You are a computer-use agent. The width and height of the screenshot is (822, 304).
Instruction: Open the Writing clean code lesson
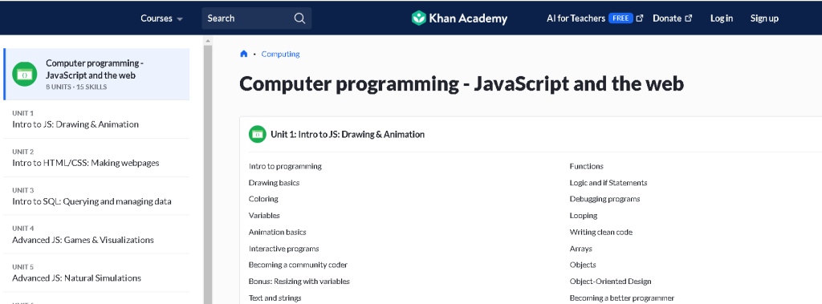[600, 232]
